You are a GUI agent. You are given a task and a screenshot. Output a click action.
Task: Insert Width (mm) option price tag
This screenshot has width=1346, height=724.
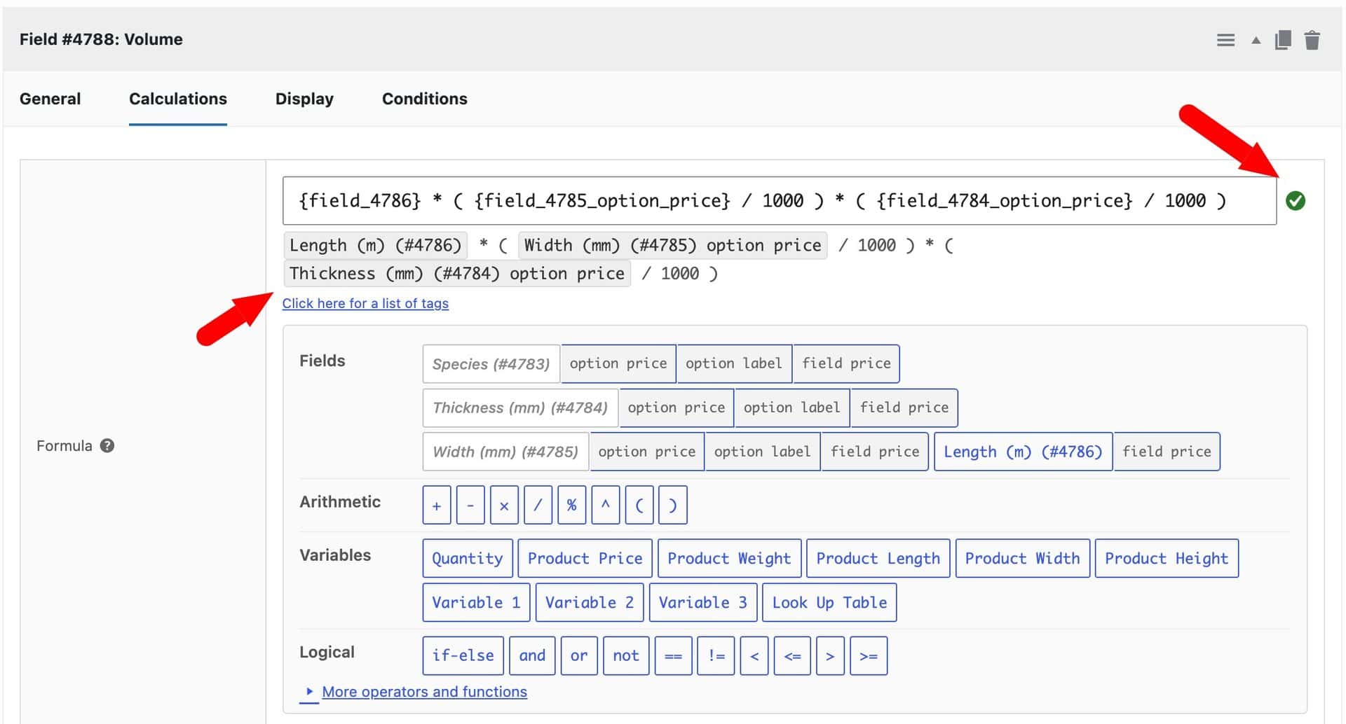pos(647,452)
